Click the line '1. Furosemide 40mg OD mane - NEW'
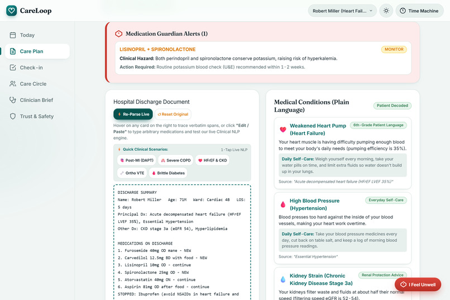Viewport: 450px width, 300px height. pyautogui.click(x=155, y=251)
